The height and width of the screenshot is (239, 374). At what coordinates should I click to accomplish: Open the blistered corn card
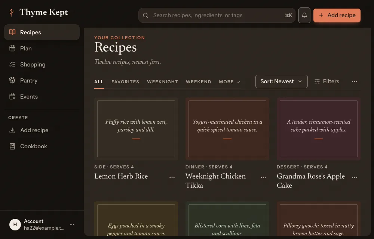227,219
